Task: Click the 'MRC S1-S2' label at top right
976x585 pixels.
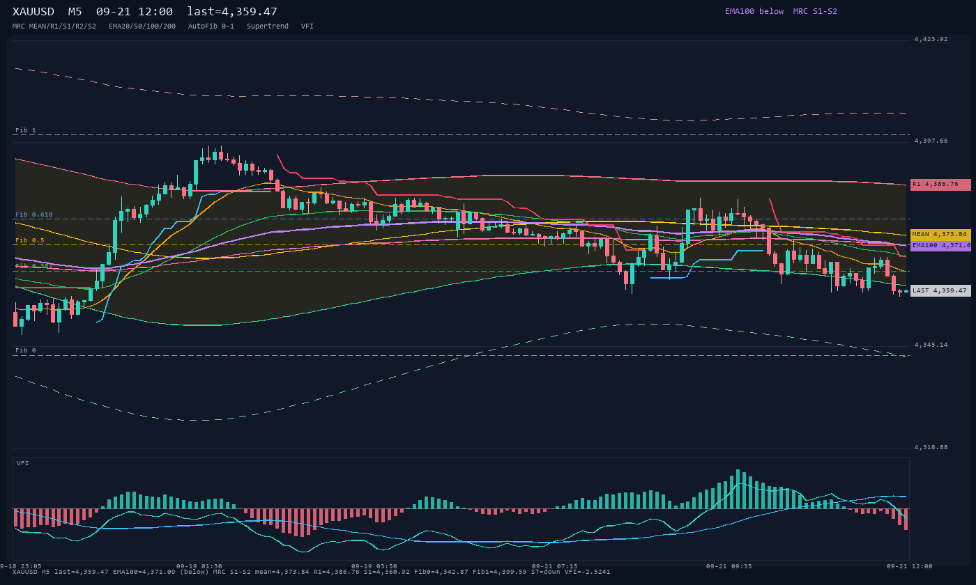Action: coord(815,11)
